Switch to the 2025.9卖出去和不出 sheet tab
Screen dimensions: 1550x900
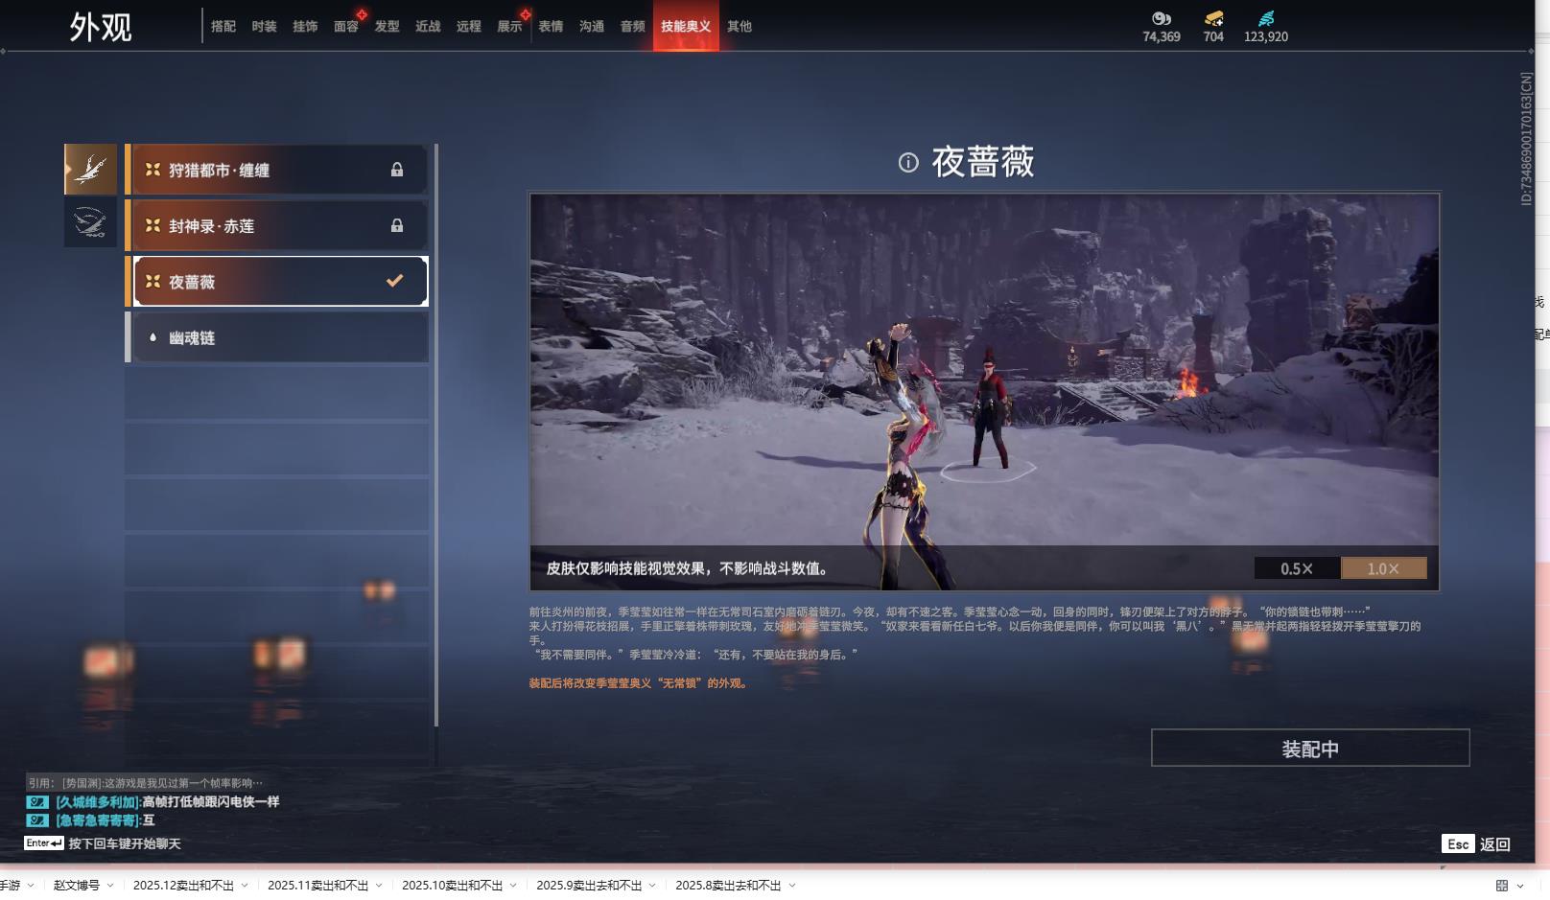[x=589, y=886]
